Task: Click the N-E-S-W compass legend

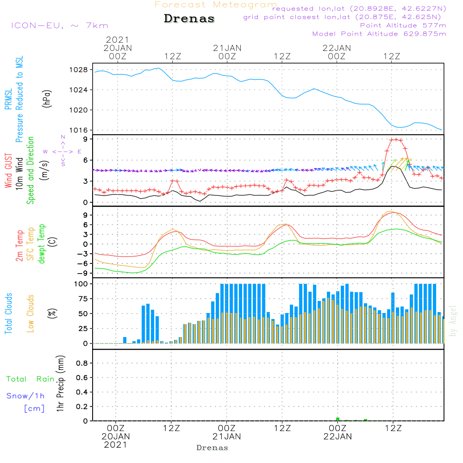Action: coord(63,151)
